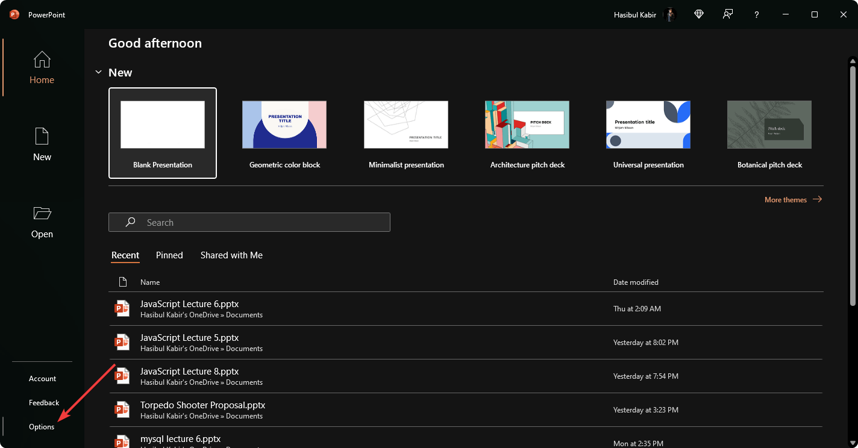Create a Blank Presentation
858x448 pixels.
coord(163,133)
